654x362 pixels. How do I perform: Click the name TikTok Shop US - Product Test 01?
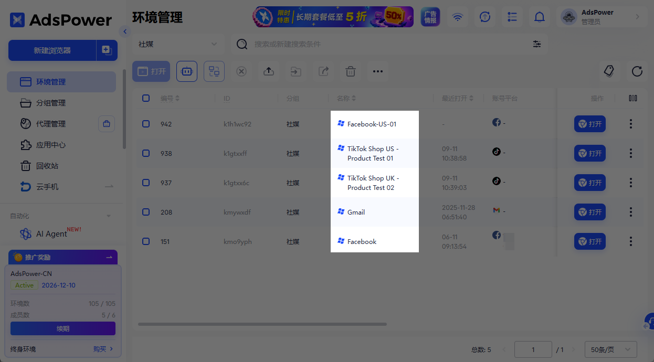pos(373,153)
